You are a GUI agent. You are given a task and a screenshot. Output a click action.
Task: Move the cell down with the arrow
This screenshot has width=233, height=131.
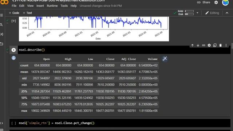[x=198, y=45]
